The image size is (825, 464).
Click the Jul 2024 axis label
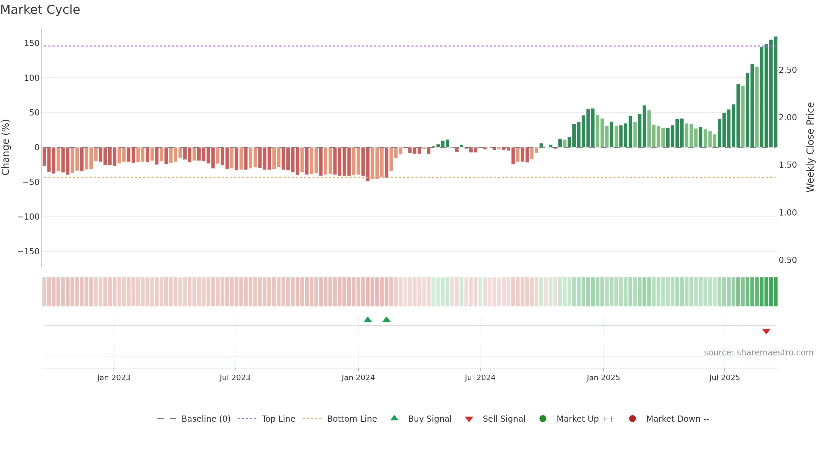coord(480,377)
